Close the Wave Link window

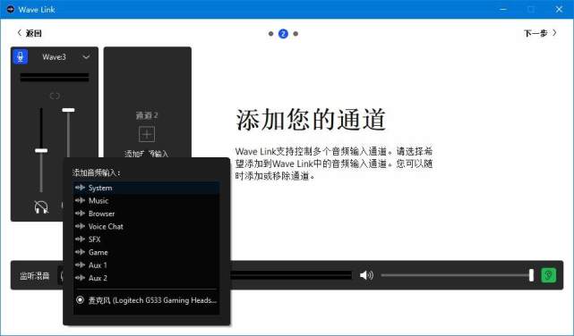pyautogui.click(x=559, y=9)
